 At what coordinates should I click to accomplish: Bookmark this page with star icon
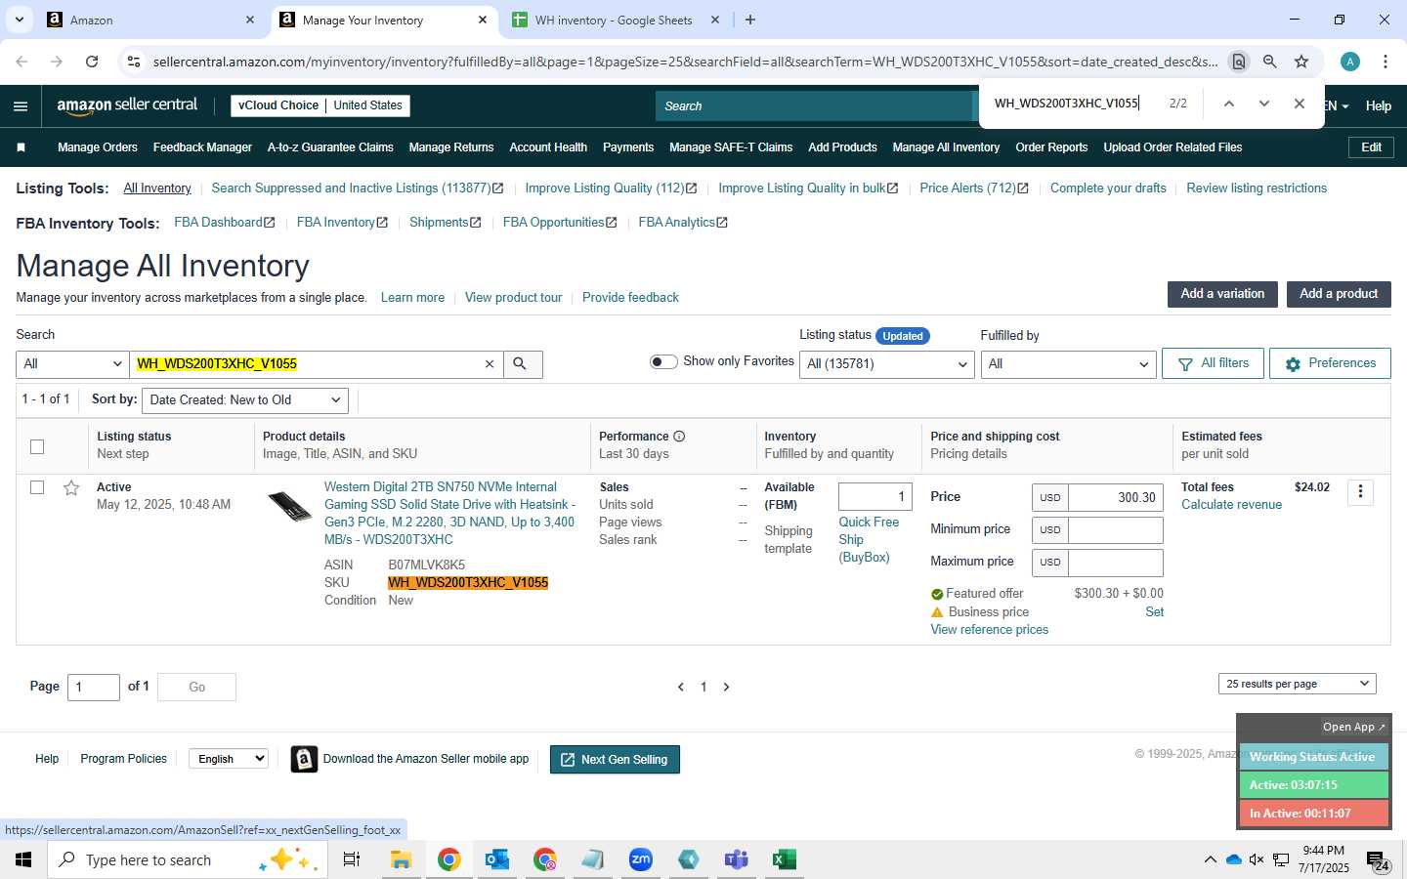click(1301, 62)
